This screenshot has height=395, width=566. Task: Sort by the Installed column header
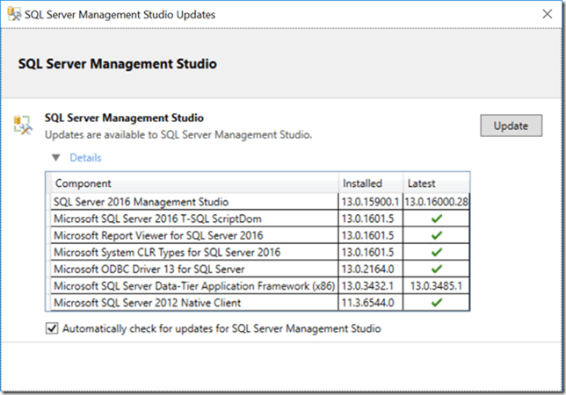(x=371, y=183)
